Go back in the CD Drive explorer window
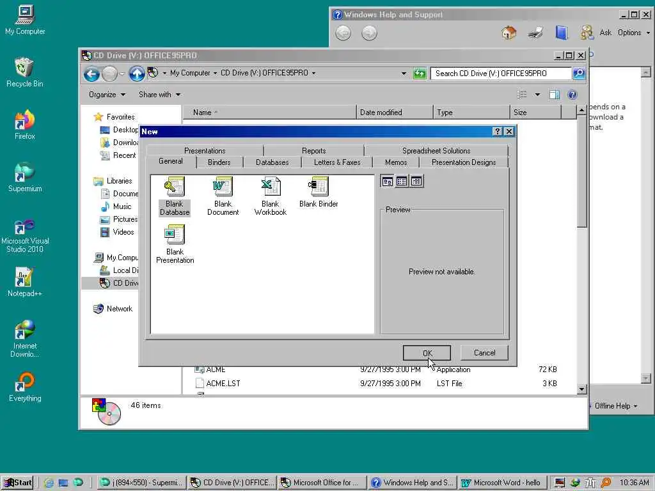655x491 pixels. coord(91,74)
